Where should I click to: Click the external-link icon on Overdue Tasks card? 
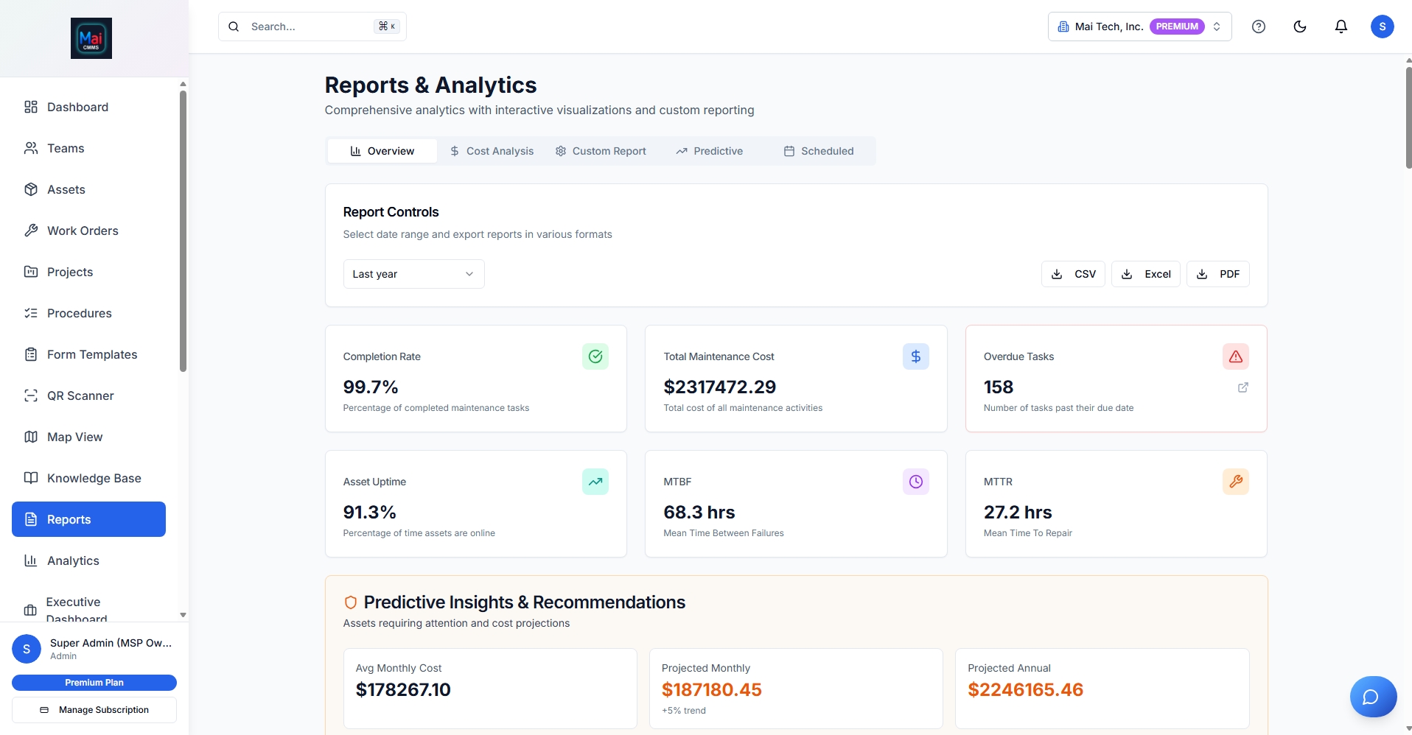[1243, 387]
